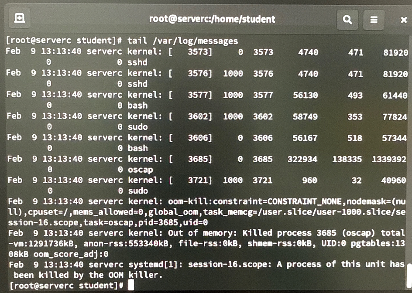Viewport: 412px width, 293px height.
Task: Open a new terminal tab
Action: pyautogui.click(x=20, y=18)
